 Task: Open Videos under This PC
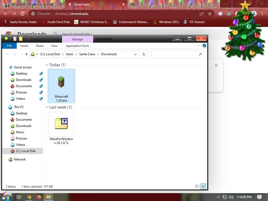point(20,144)
